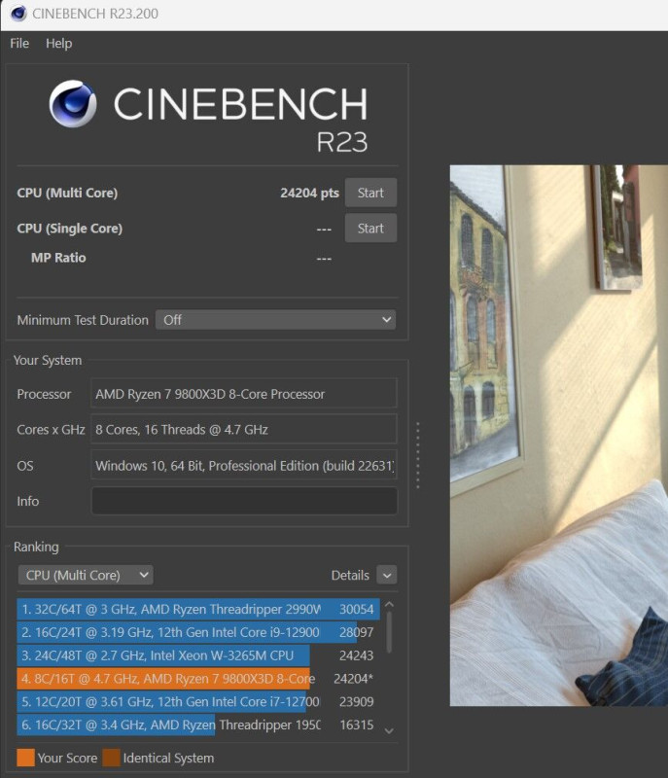
Task: Click the 24204 pts multi core score
Action: 309,193
